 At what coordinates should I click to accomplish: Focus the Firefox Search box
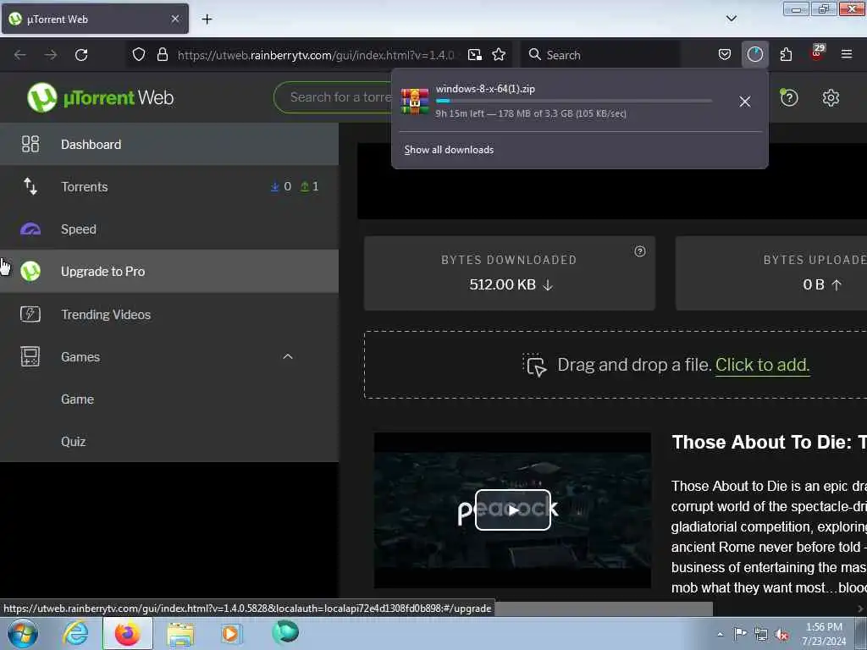[x=600, y=55]
